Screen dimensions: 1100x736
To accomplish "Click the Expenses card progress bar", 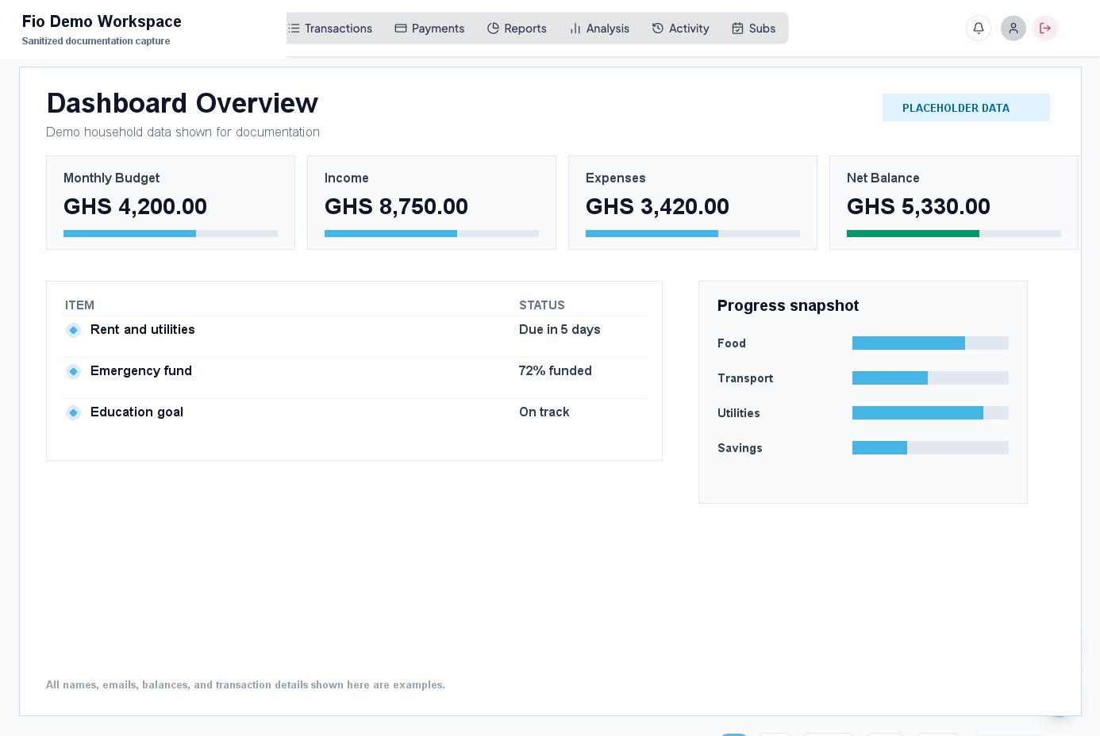I will [x=693, y=234].
